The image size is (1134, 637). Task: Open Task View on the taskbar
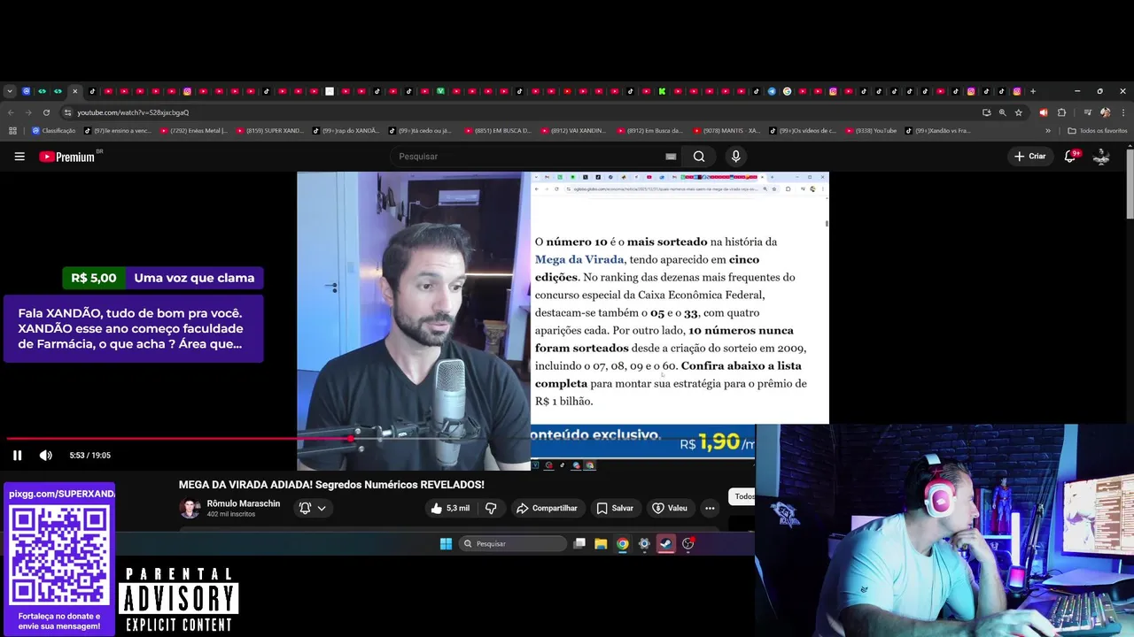(x=579, y=544)
